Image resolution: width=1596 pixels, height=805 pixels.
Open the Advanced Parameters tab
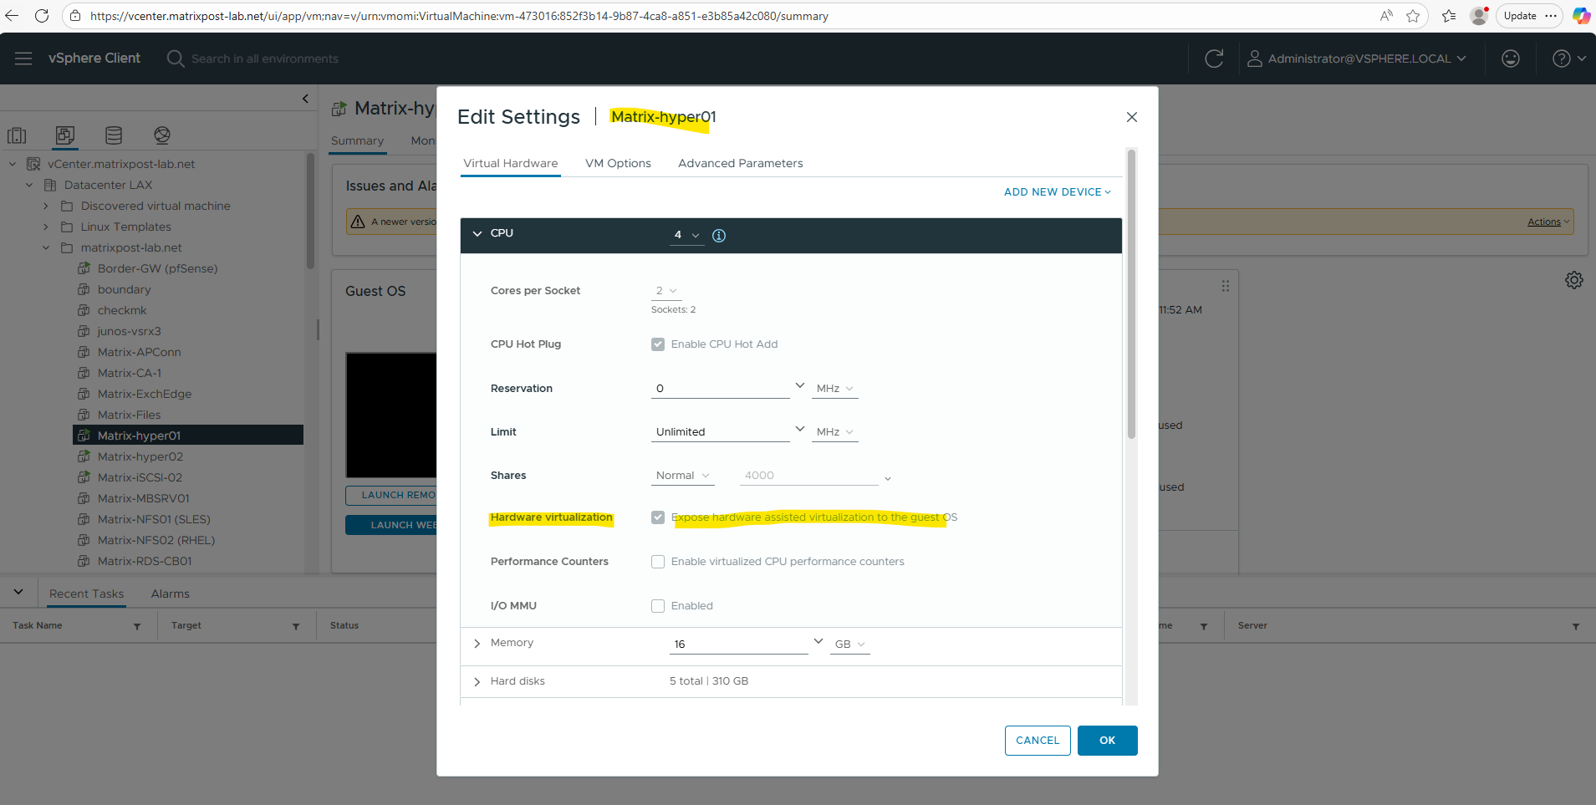[x=740, y=164]
